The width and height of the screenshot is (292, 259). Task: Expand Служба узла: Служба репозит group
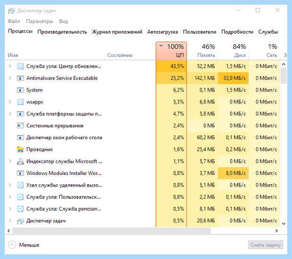pos(10,209)
